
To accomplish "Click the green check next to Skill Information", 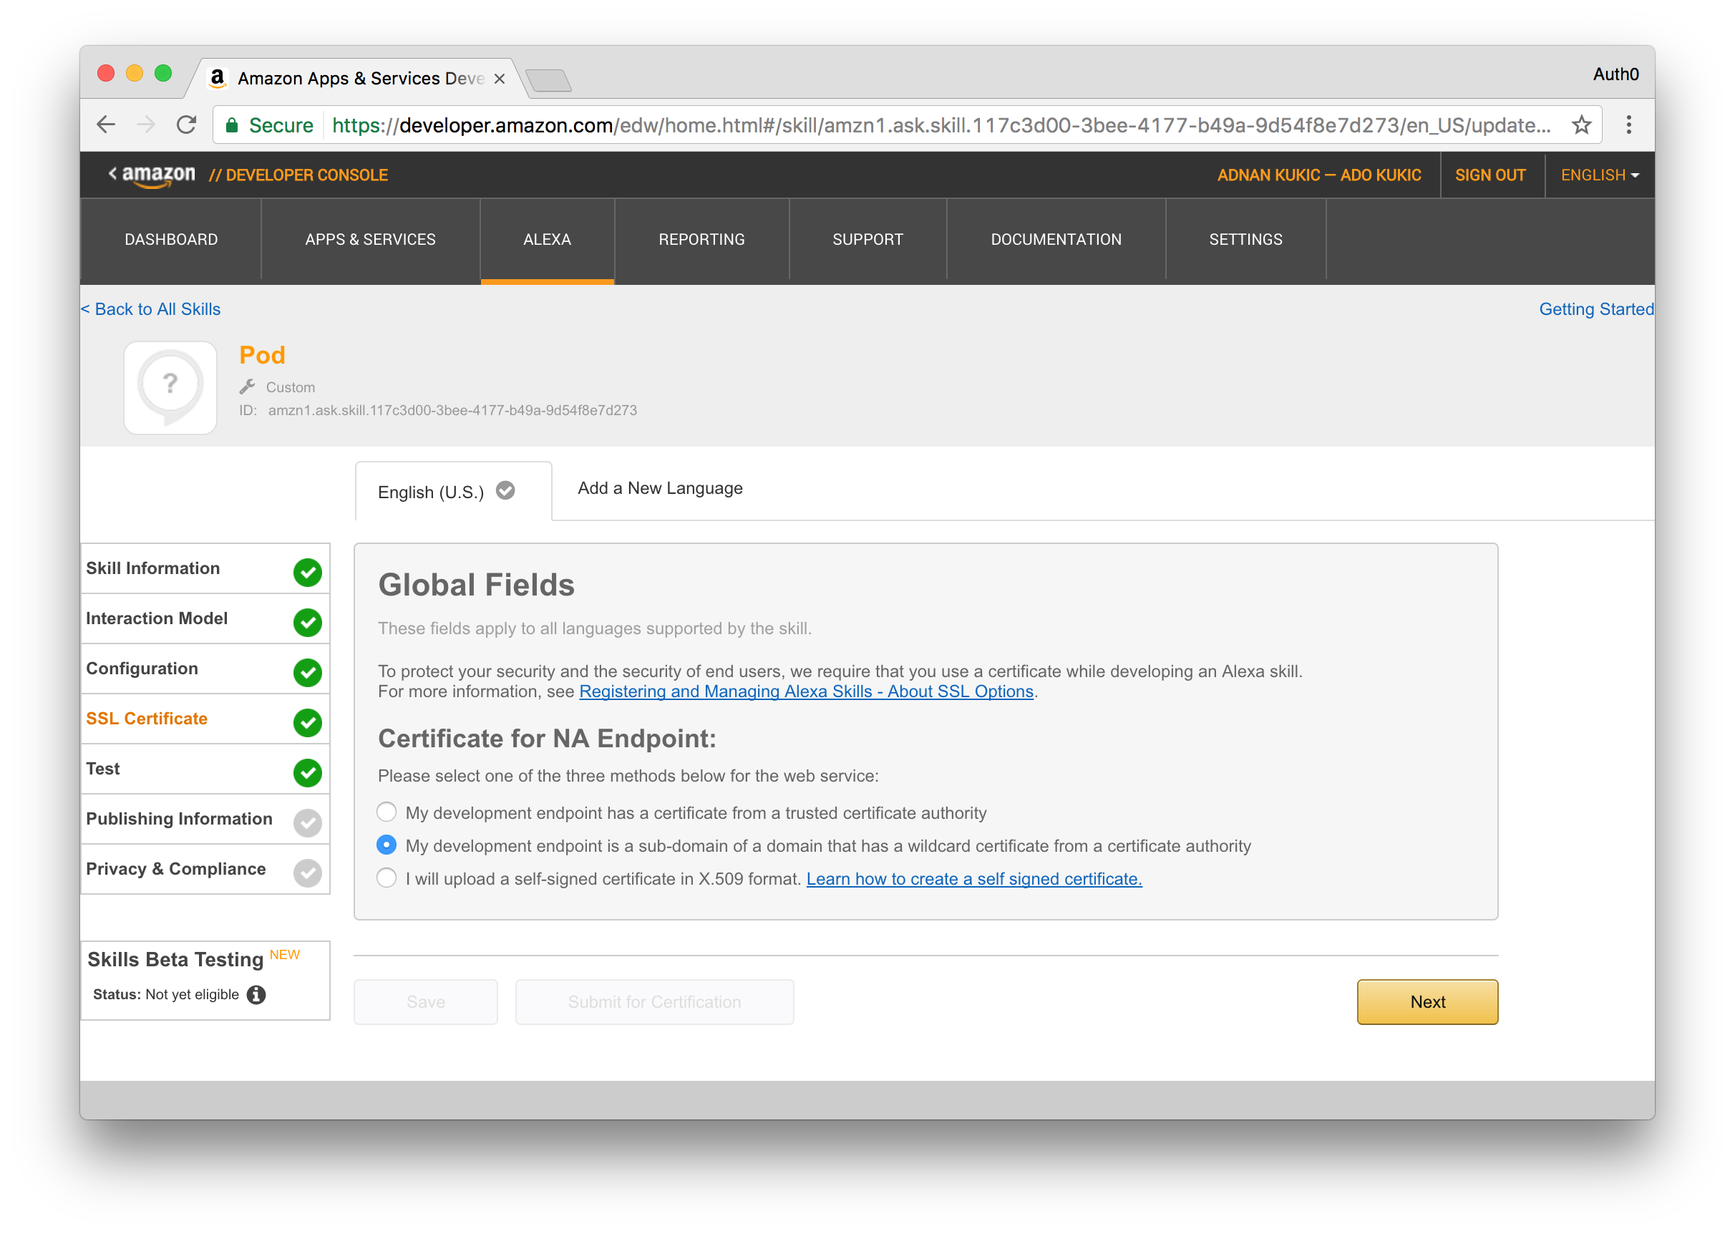I will [307, 572].
